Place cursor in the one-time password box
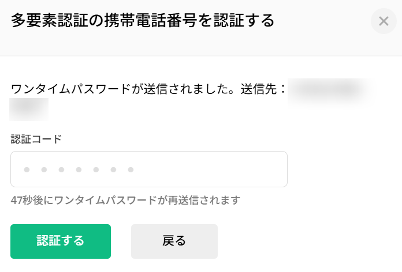The width and height of the screenshot is (402, 272). click(148, 169)
